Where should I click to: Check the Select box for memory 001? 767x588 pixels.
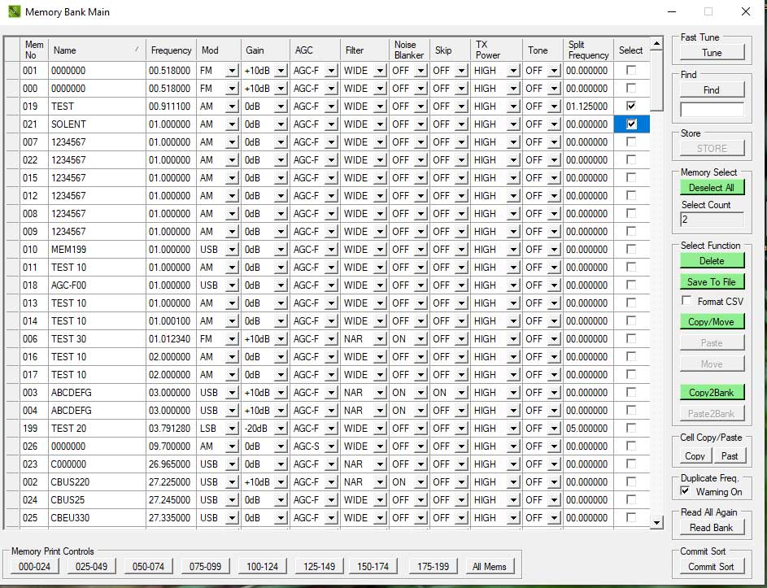tap(630, 70)
